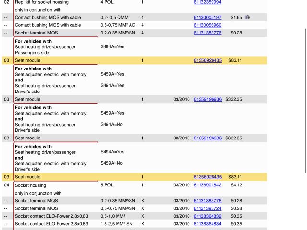Viewport: 307px width, 230px height.
Task: Open Socket housing part 61136901842
Action: pos(207,185)
